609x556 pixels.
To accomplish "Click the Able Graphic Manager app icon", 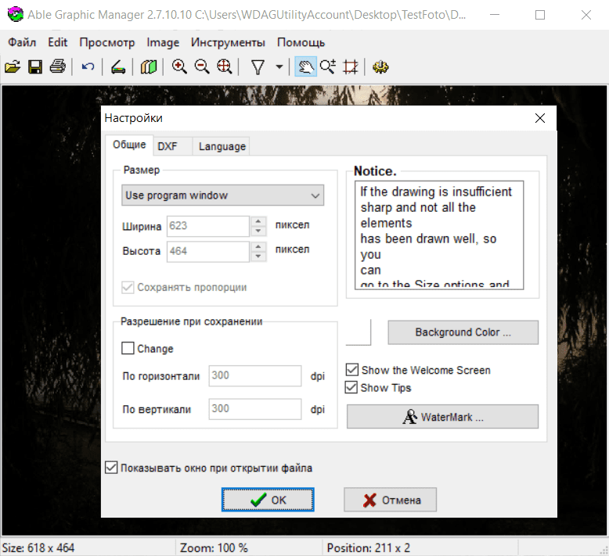I will pyautogui.click(x=15, y=15).
